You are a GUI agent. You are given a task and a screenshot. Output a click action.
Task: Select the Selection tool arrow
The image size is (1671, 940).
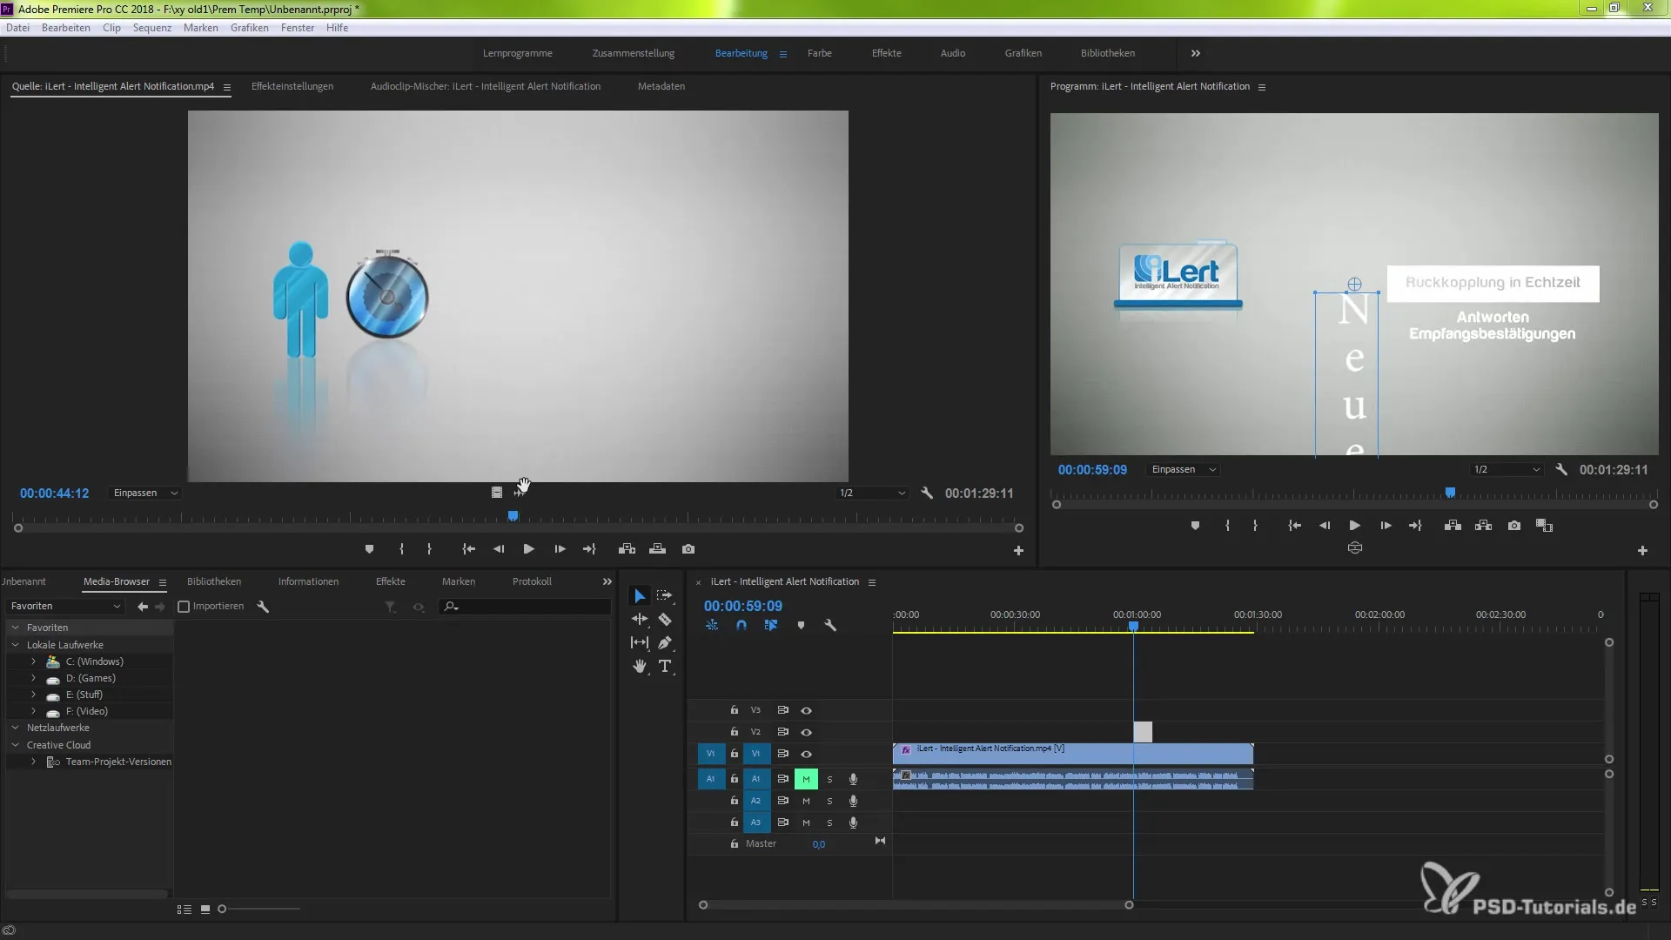pyautogui.click(x=640, y=596)
